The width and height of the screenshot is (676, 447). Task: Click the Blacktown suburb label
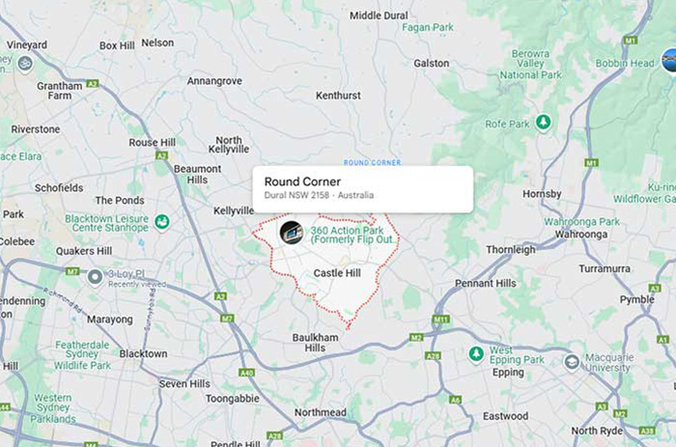pos(143,354)
